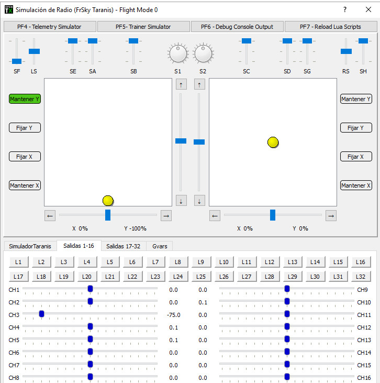Toggle left stick Fijar X

point(25,157)
